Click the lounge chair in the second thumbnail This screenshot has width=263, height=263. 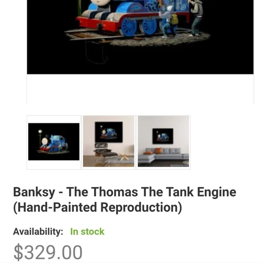point(106,153)
